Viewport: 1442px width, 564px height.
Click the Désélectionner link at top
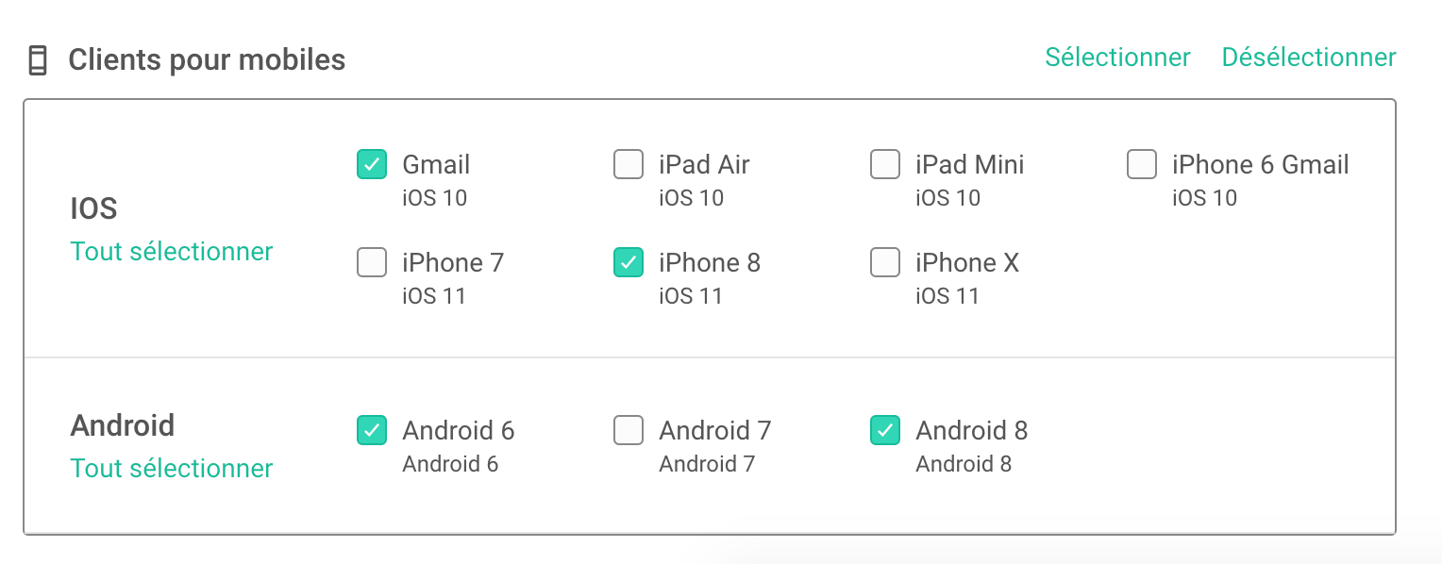[x=1309, y=58]
